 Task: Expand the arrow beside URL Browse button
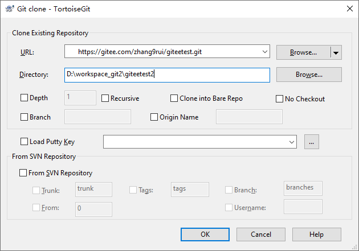pos(336,52)
